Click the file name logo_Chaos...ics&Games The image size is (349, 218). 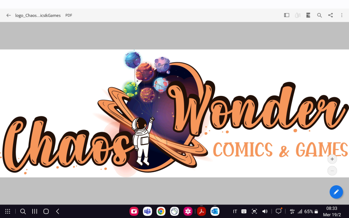pos(38,15)
